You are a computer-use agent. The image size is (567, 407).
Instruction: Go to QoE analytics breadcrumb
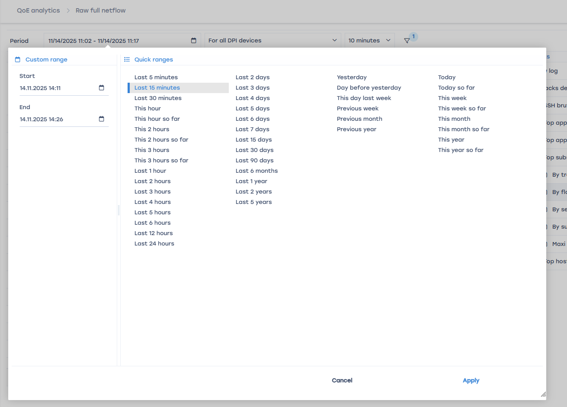(38, 10)
